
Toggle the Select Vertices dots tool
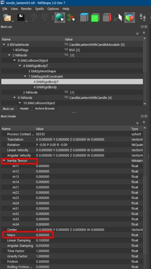[x=71, y=17]
